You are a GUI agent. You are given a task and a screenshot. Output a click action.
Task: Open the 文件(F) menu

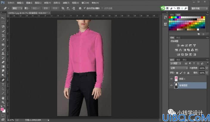pos(11,3)
